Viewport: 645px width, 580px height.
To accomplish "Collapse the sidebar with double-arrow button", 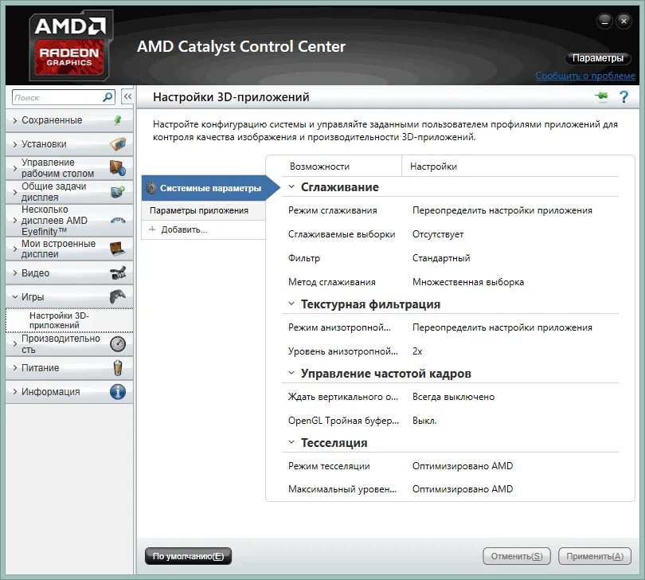I will pos(127,96).
